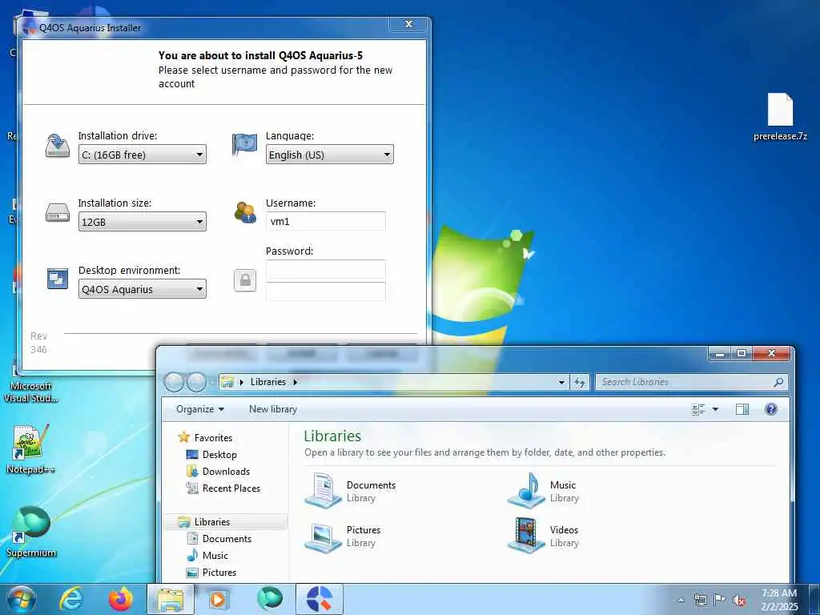The width and height of the screenshot is (820, 615).
Task: Launch Firefox from taskbar
Action: pyautogui.click(x=121, y=599)
